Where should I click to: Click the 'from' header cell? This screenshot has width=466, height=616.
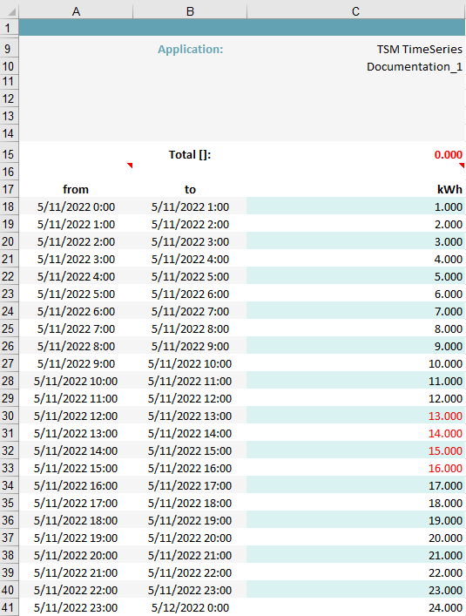click(76, 189)
